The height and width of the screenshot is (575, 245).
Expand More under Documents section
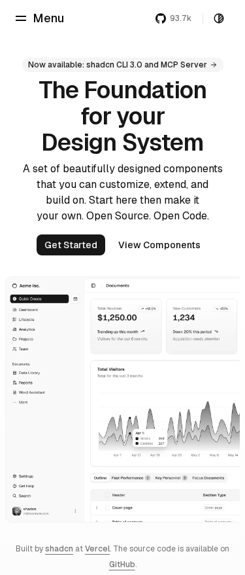click(20, 402)
